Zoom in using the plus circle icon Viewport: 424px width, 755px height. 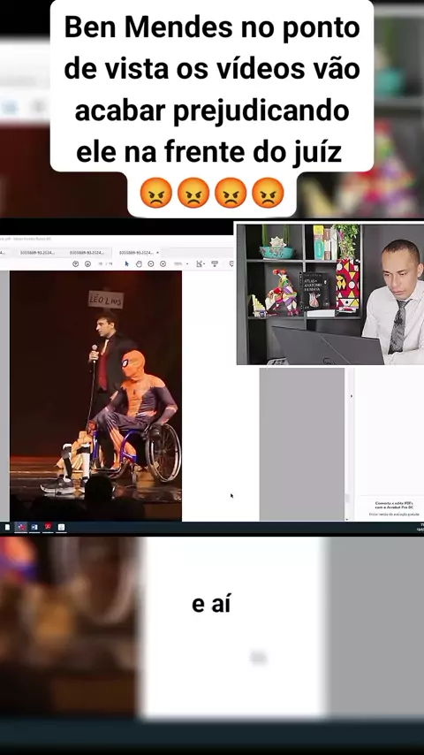[163, 263]
